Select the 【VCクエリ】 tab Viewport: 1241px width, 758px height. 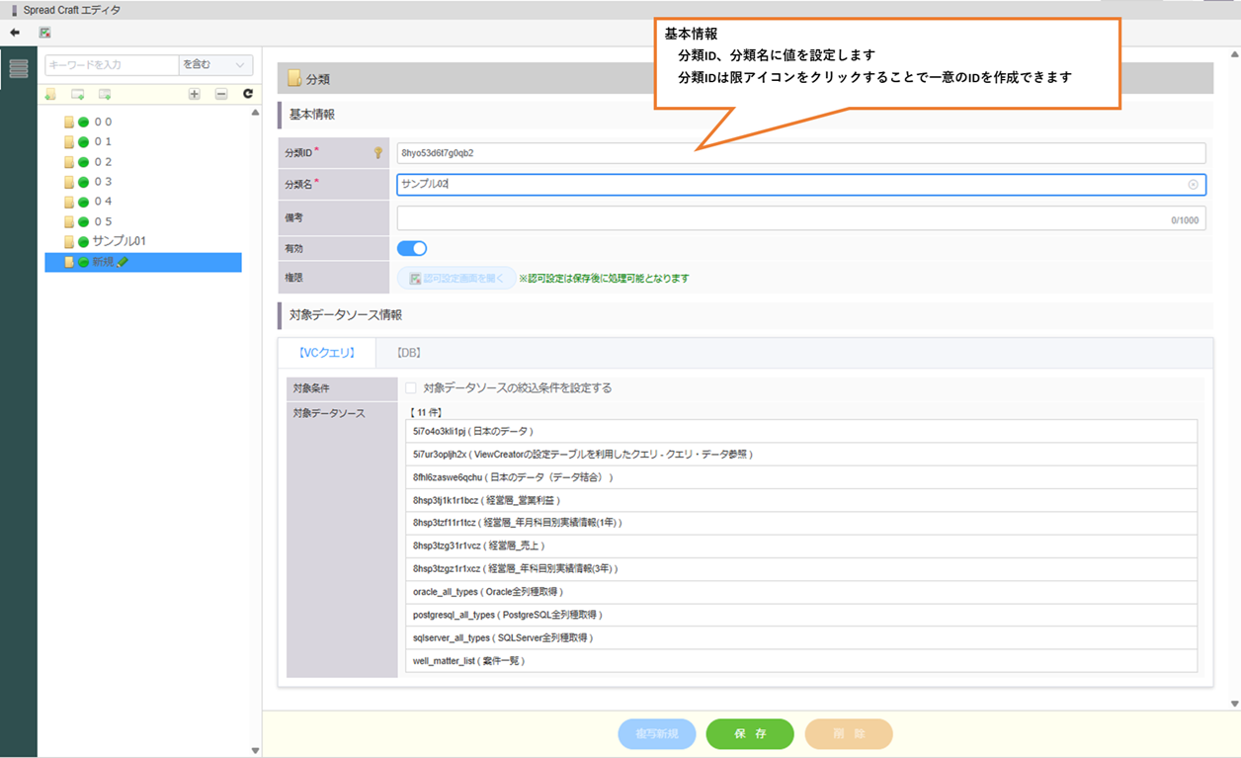326,353
